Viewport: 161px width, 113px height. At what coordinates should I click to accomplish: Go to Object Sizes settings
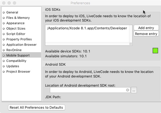pos(16,29)
